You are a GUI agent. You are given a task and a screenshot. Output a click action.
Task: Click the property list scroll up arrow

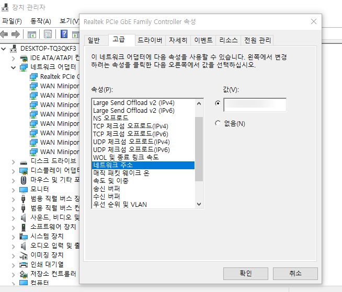click(199, 103)
